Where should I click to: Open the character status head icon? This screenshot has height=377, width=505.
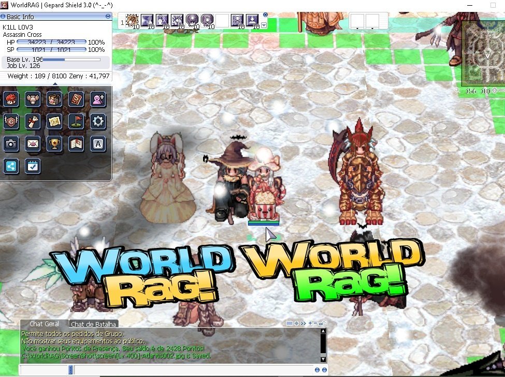(11, 99)
